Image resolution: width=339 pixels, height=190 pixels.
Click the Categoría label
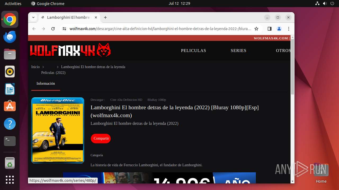pos(97,155)
